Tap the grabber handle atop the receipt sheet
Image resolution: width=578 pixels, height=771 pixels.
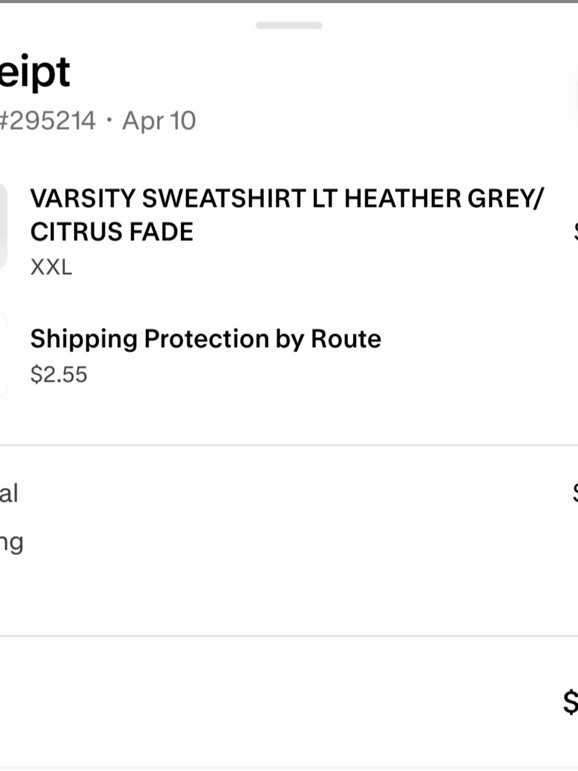pyautogui.click(x=289, y=25)
